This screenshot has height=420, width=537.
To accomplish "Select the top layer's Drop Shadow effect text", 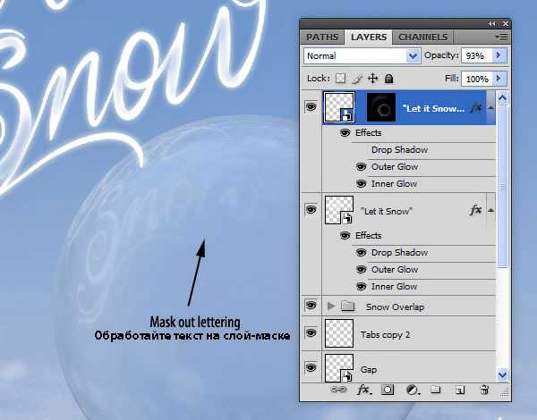I will pos(400,150).
